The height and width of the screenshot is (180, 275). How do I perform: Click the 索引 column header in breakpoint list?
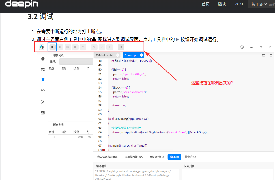(51, 132)
